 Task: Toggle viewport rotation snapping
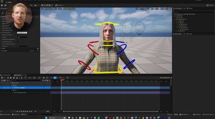coord(155,9)
